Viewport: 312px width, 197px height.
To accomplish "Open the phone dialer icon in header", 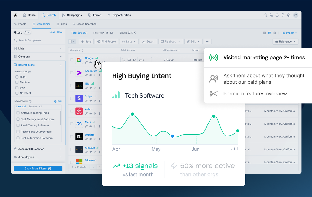I will 271,15.
